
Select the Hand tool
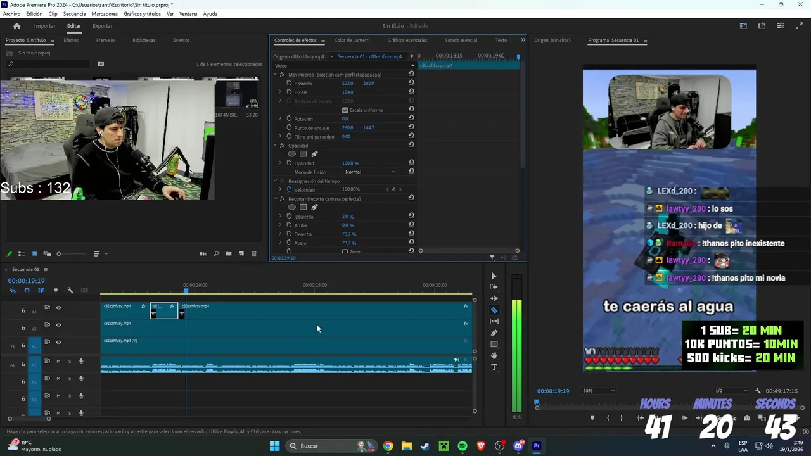[494, 356]
